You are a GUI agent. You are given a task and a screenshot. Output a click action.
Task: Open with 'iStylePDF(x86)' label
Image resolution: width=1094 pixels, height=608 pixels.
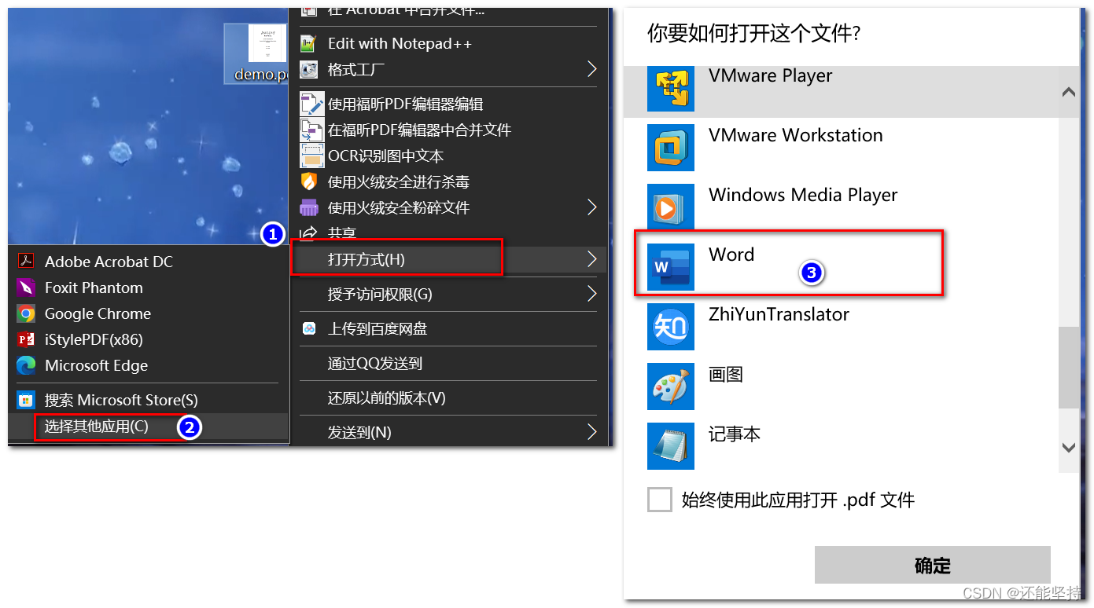click(94, 339)
